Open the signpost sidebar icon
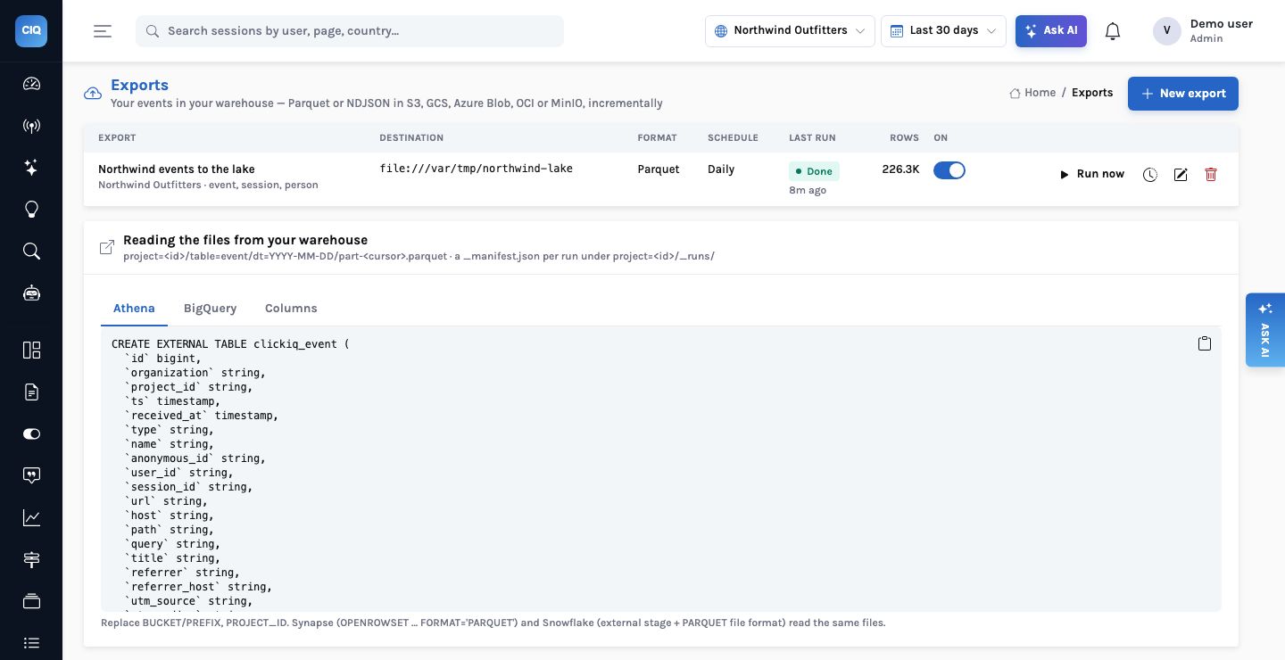 click(x=31, y=559)
